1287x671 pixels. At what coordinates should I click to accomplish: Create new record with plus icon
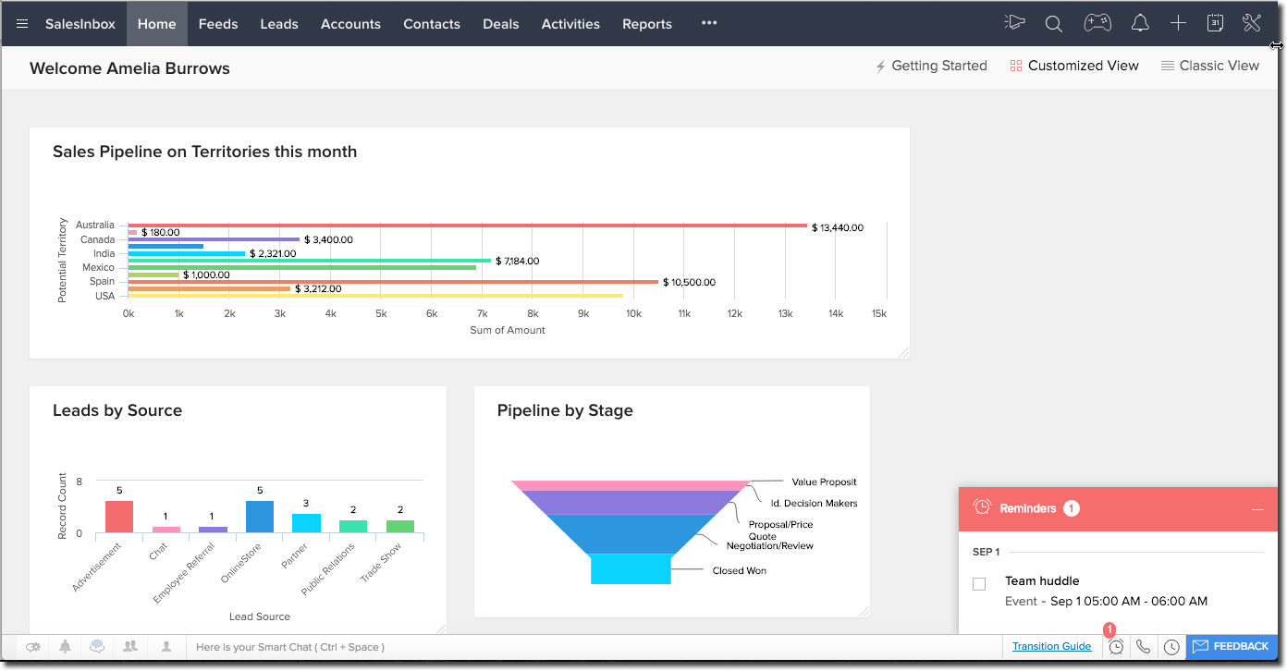click(x=1178, y=22)
